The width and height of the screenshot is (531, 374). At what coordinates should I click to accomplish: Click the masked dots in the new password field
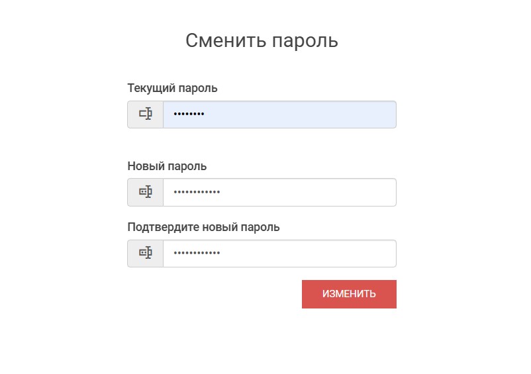tap(197, 192)
